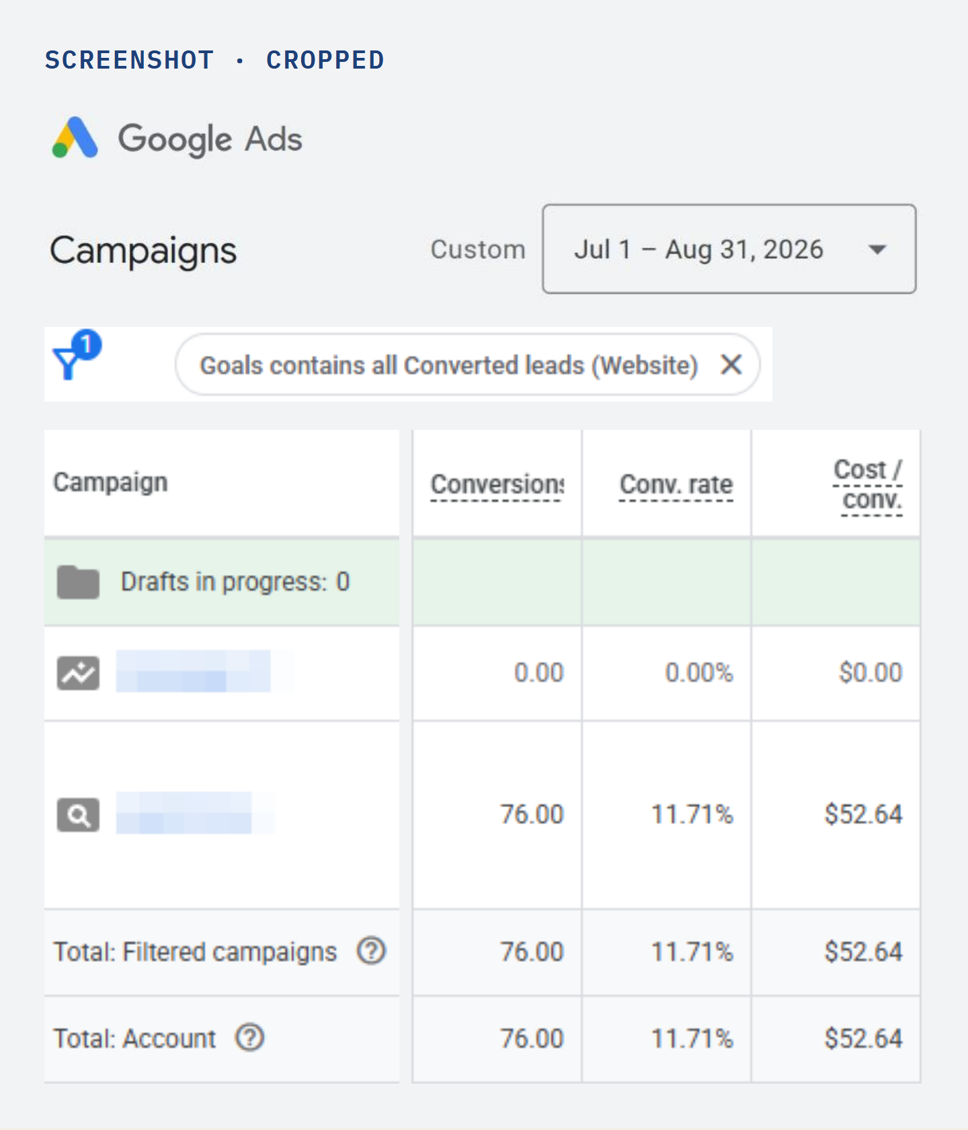Sort by the Conv. rate column header
Image resolution: width=968 pixels, height=1130 pixels.
point(676,484)
